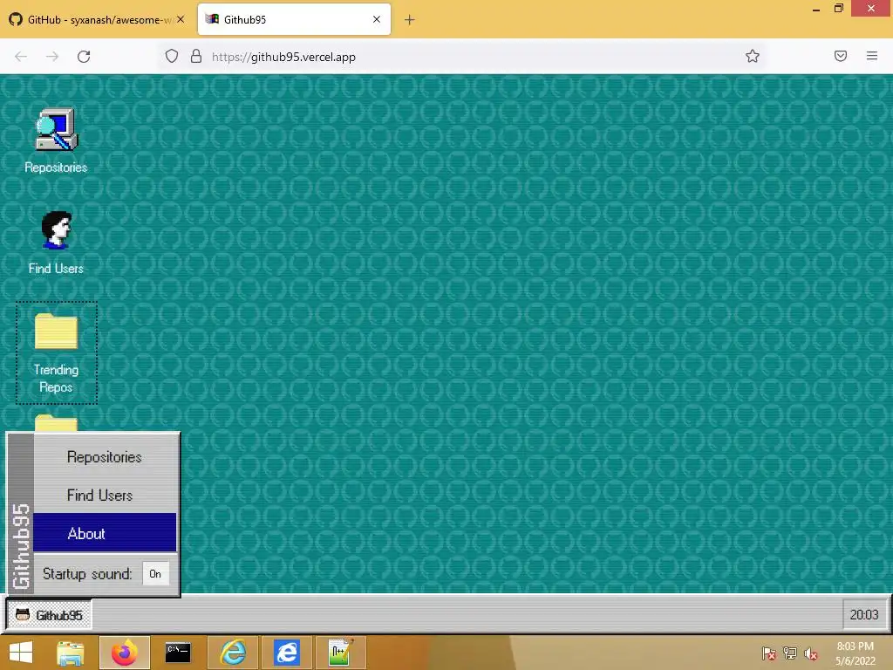Click the Save to Pocket icon
This screenshot has width=893, height=670.
coord(841,56)
